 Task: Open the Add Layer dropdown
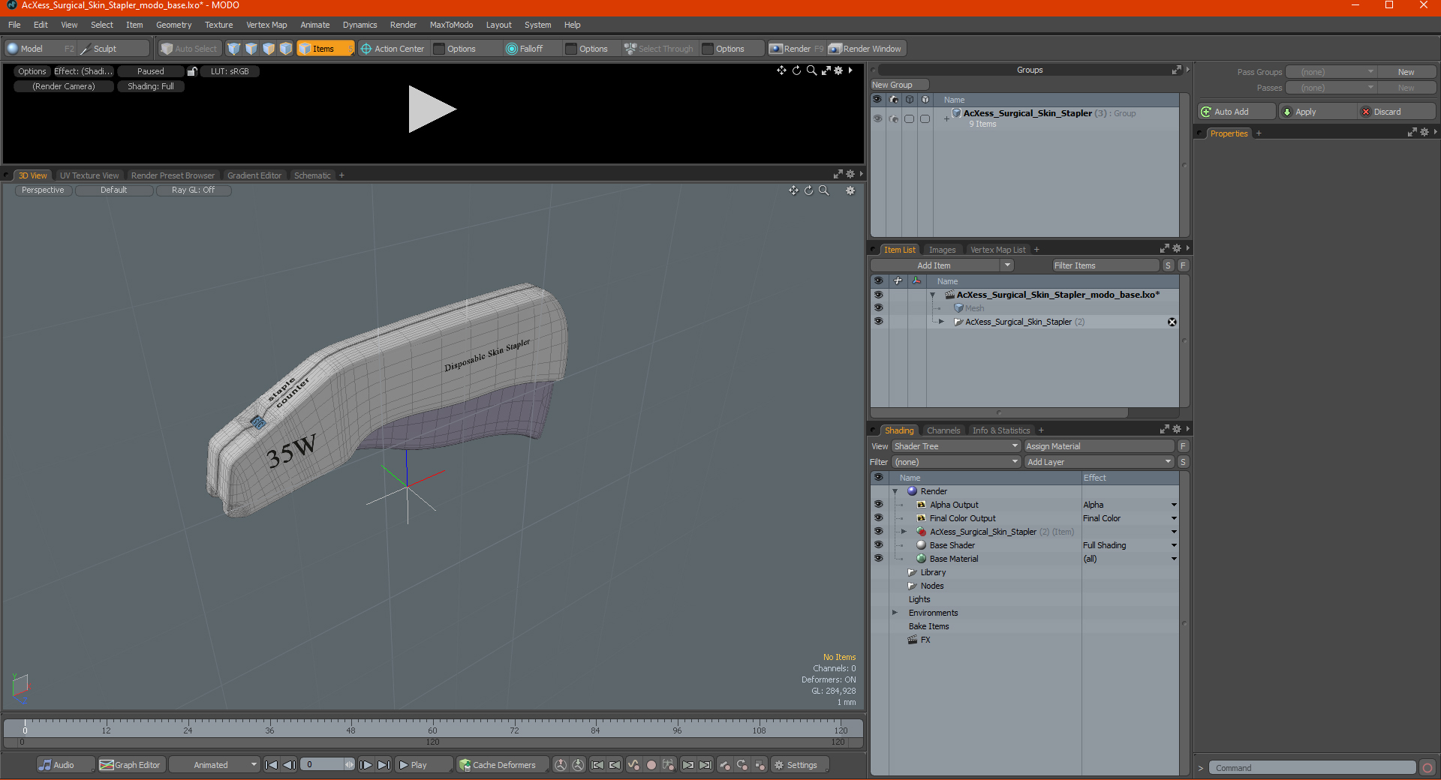point(1099,462)
